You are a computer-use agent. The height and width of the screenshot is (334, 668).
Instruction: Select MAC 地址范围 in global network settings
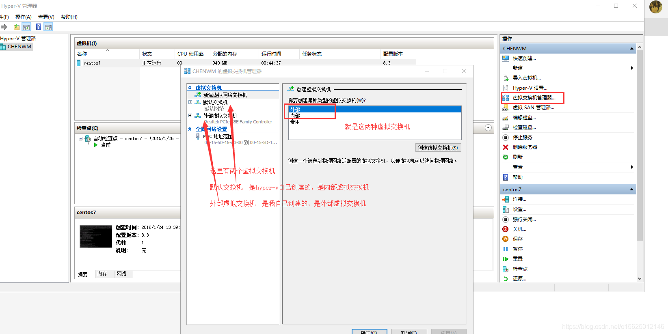(218, 137)
